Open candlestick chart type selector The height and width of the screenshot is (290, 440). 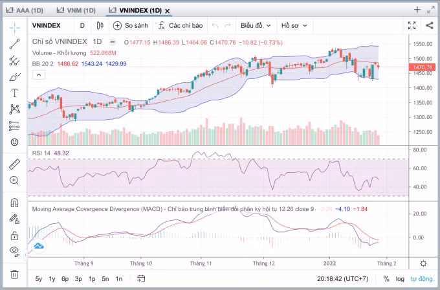tap(100, 25)
